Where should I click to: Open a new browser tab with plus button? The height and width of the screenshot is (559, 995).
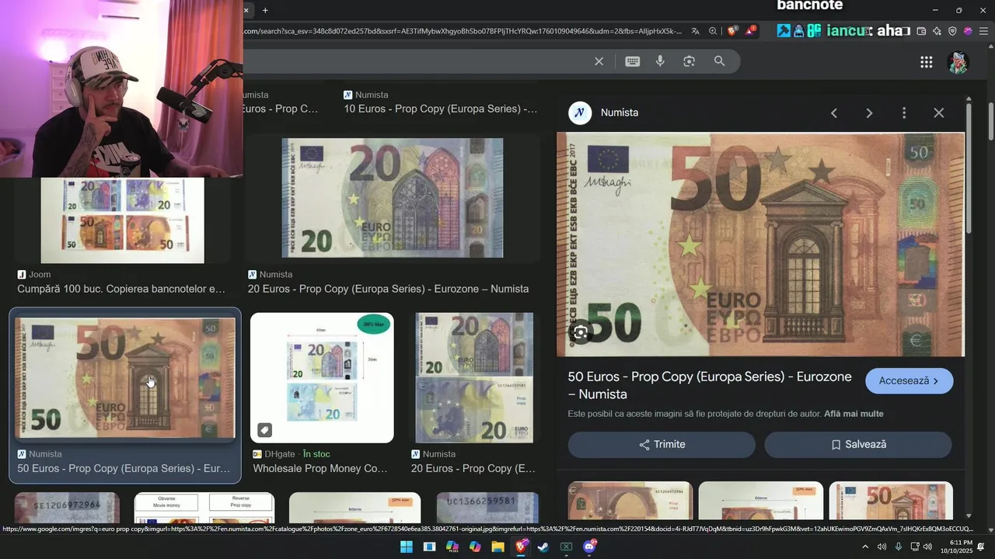[265, 10]
